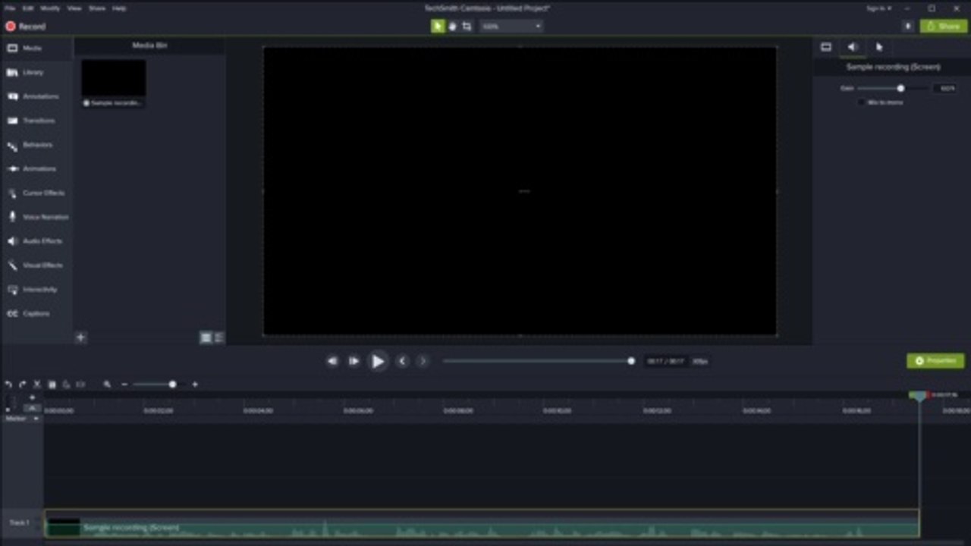971x546 pixels.
Task: Open the Visual Effects panel
Action: pyautogui.click(x=36, y=265)
